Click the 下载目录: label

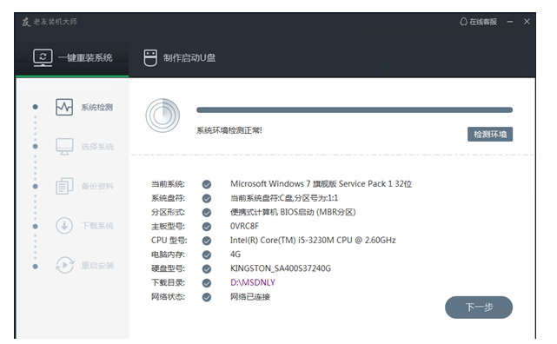click(x=168, y=282)
